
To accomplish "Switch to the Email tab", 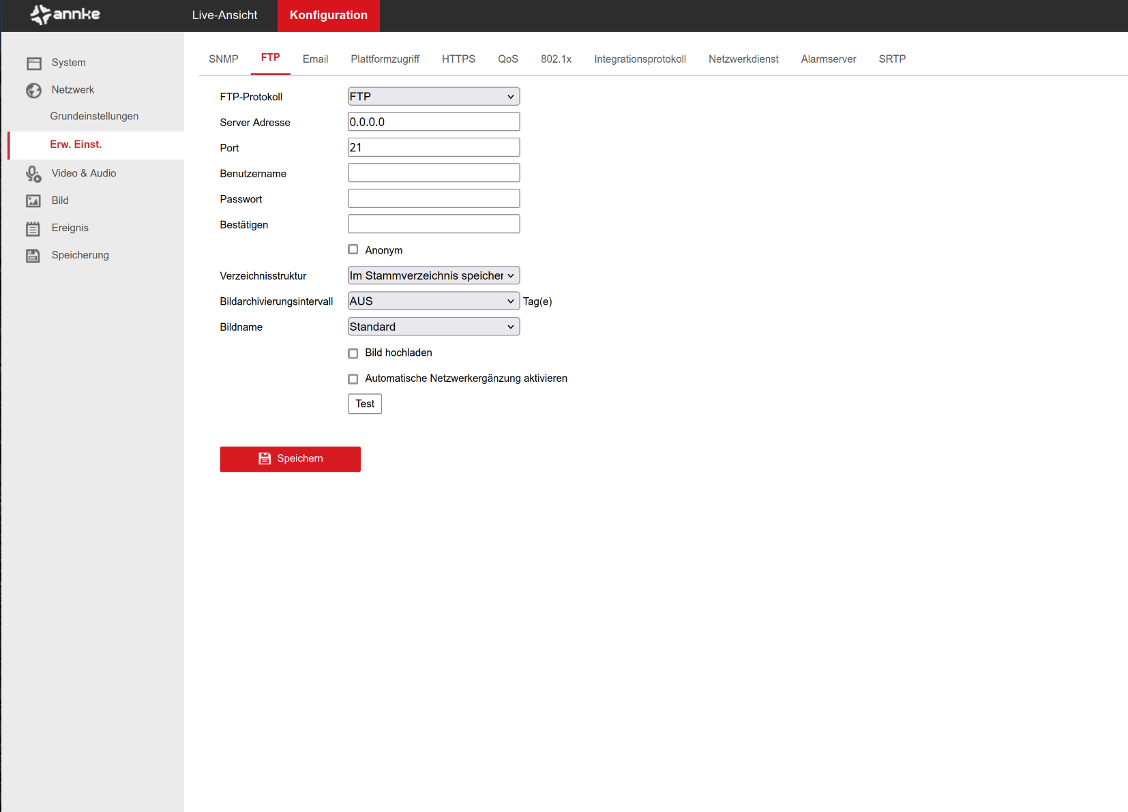I will tap(315, 59).
